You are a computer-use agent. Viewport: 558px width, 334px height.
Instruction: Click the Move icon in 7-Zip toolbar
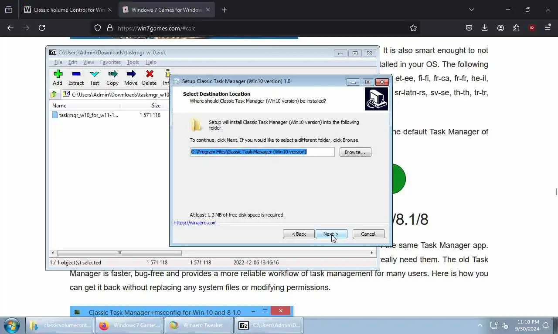point(131,73)
